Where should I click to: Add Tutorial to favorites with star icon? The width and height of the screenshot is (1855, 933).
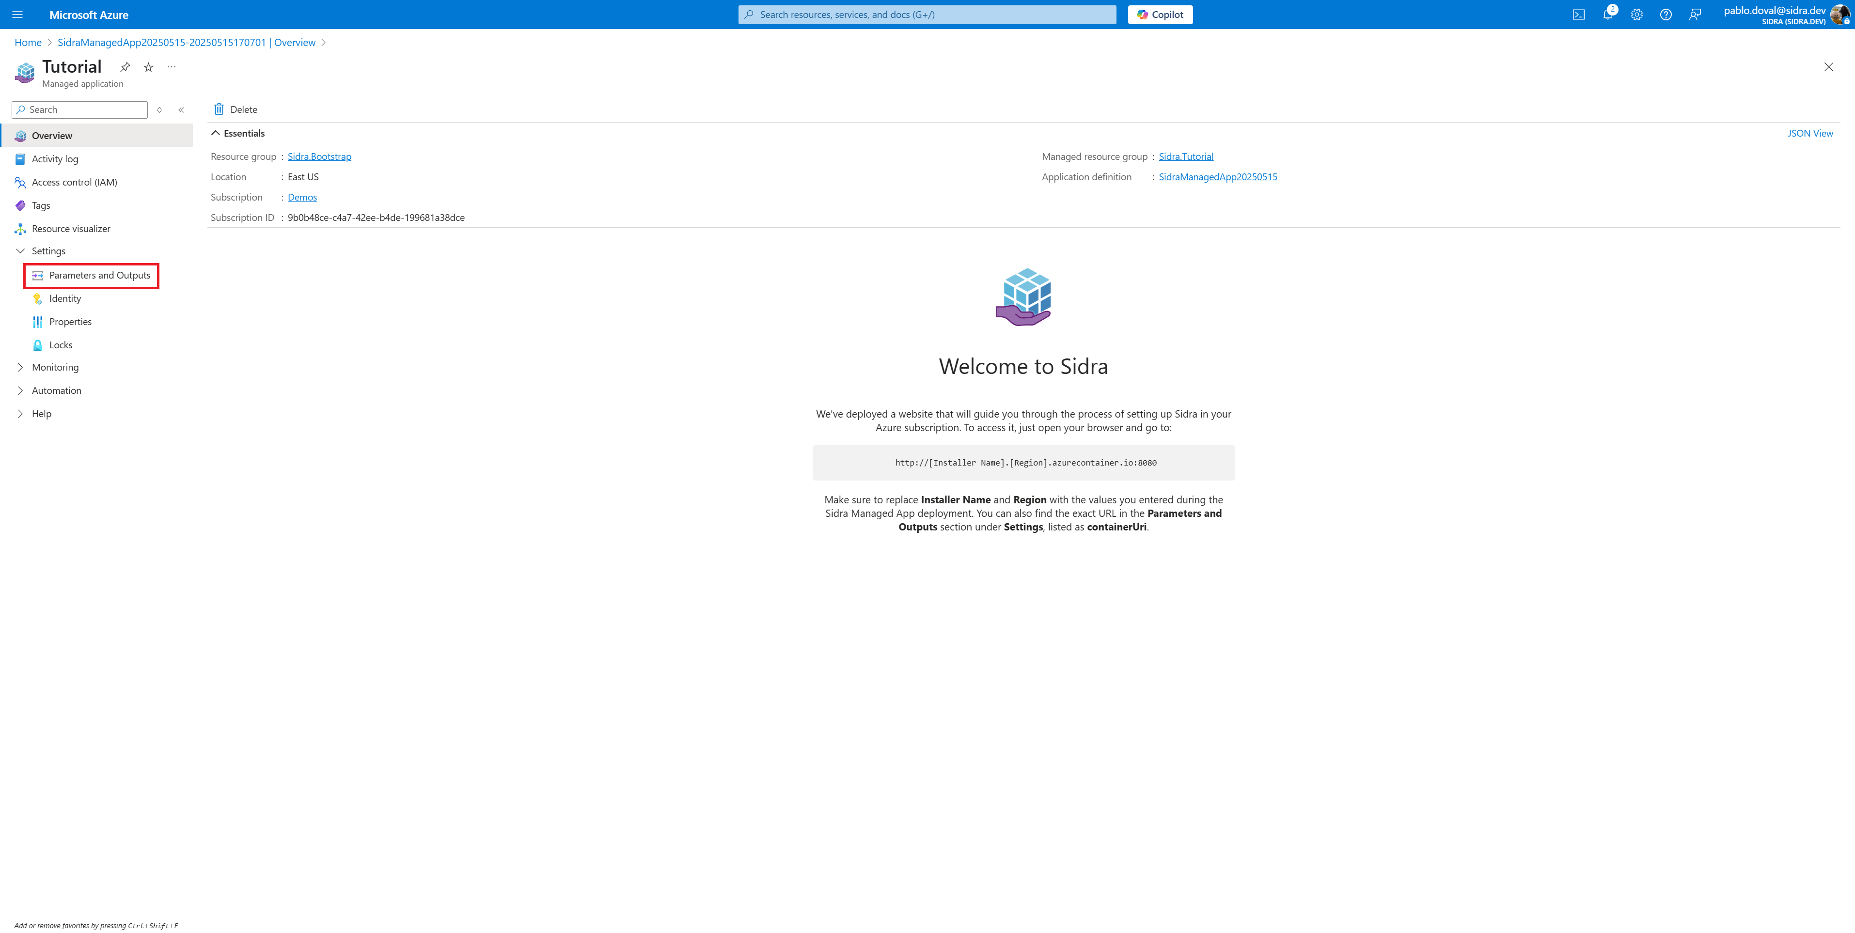pos(148,67)
